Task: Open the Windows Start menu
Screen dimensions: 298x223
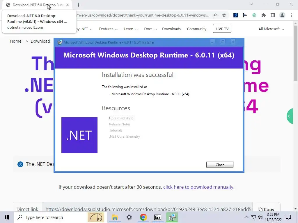Action: coord(7,217)
